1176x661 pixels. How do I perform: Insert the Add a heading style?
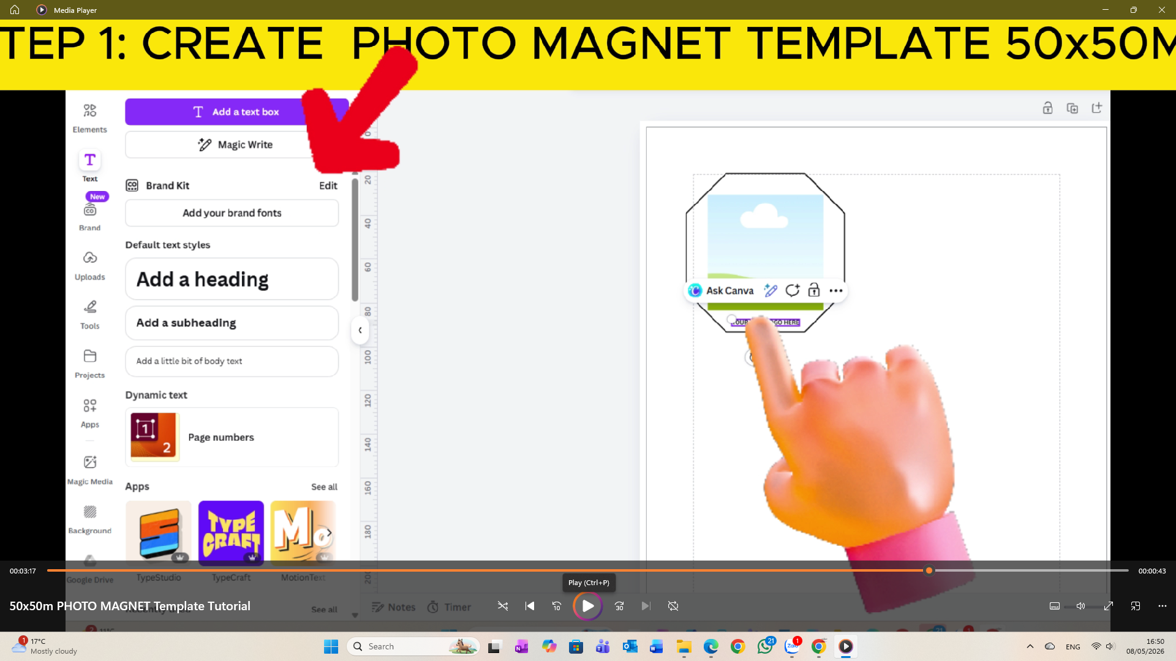click(232, 279)
